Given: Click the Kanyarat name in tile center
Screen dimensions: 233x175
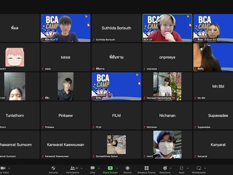Looking at the screenshot, I should 218,145.
